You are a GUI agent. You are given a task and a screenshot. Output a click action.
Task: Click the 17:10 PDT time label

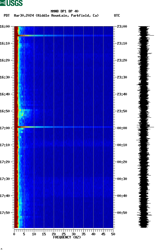click(x=5, y=145)
